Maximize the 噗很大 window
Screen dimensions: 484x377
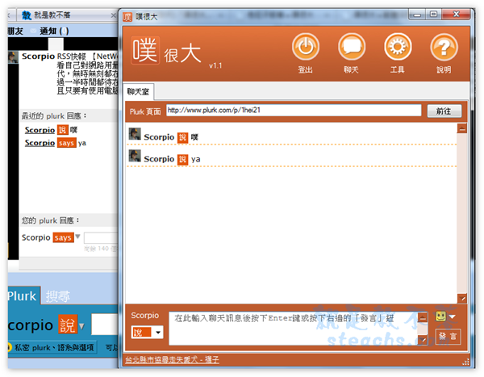pos(433,15)
